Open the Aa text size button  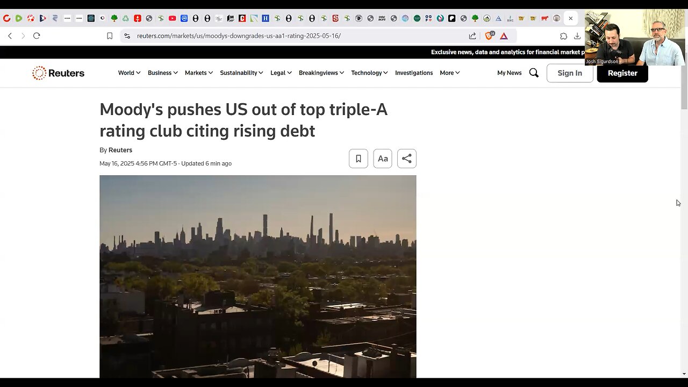click(383, 159)
